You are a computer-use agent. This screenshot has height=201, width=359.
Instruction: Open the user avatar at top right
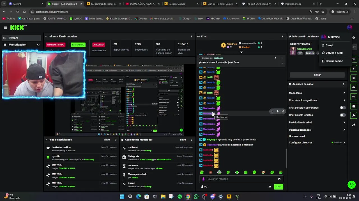349,27
